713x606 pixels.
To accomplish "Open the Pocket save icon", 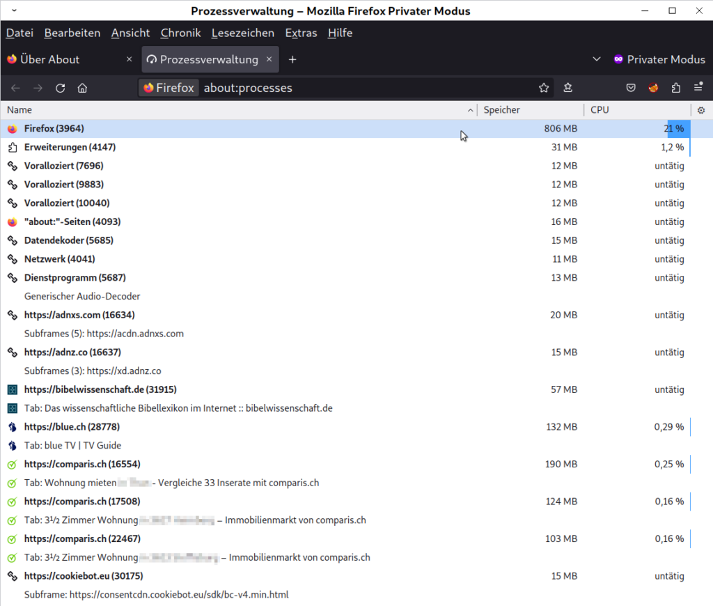I will point(630,88).
